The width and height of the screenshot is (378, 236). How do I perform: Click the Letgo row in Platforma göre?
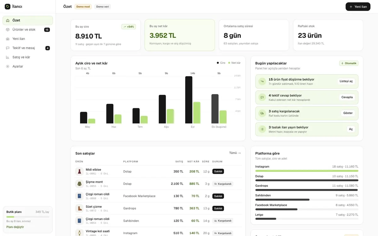click(x=307, y=216)
